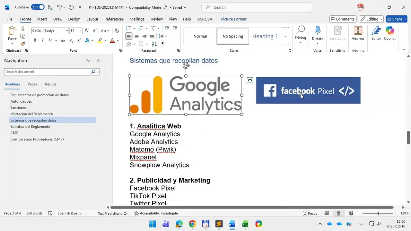Screen dimensions: 411x231
Task: Open the font color dropdown arrow
Action: click(x=118, y=40)
